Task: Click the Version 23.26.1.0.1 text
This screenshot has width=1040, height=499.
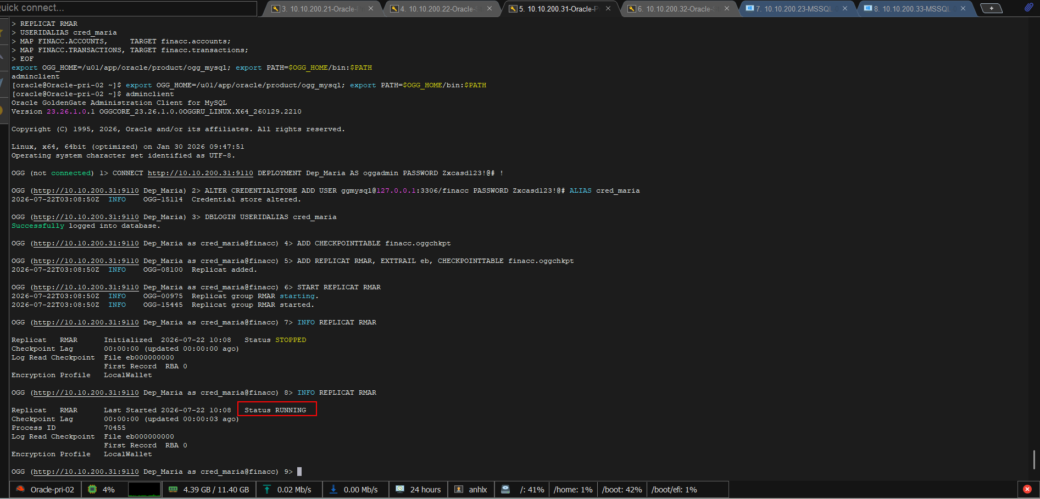Action: [x=53, y=111]
